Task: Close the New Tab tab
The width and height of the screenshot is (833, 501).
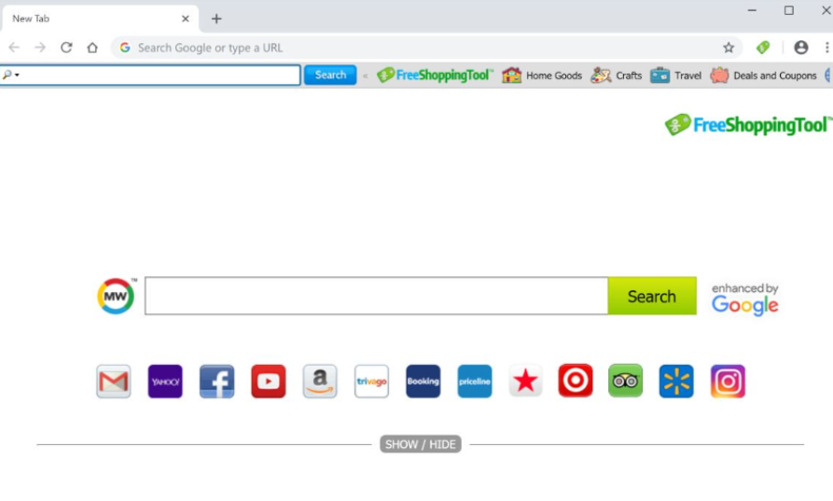Action: pyautogui.click(x=186, y=19)
